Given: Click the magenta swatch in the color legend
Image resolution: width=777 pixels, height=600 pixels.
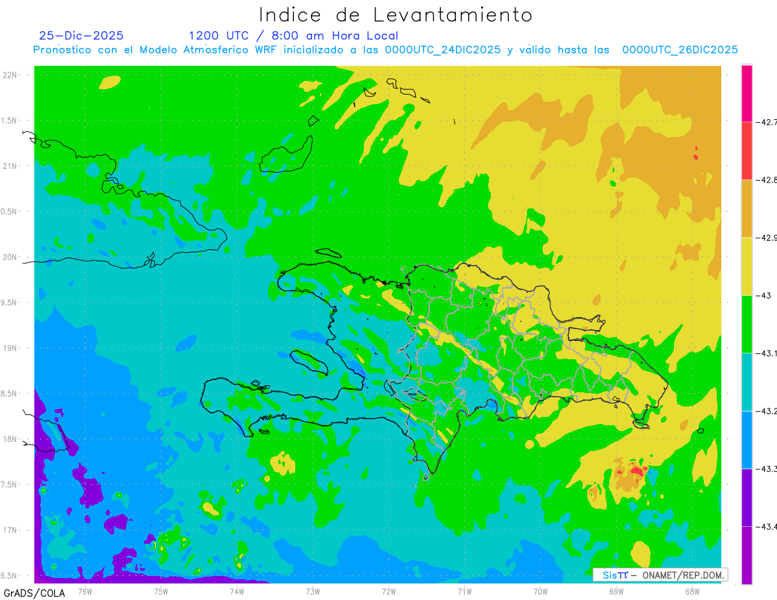Looking at the screenshot, I should (x=747, y=93).
